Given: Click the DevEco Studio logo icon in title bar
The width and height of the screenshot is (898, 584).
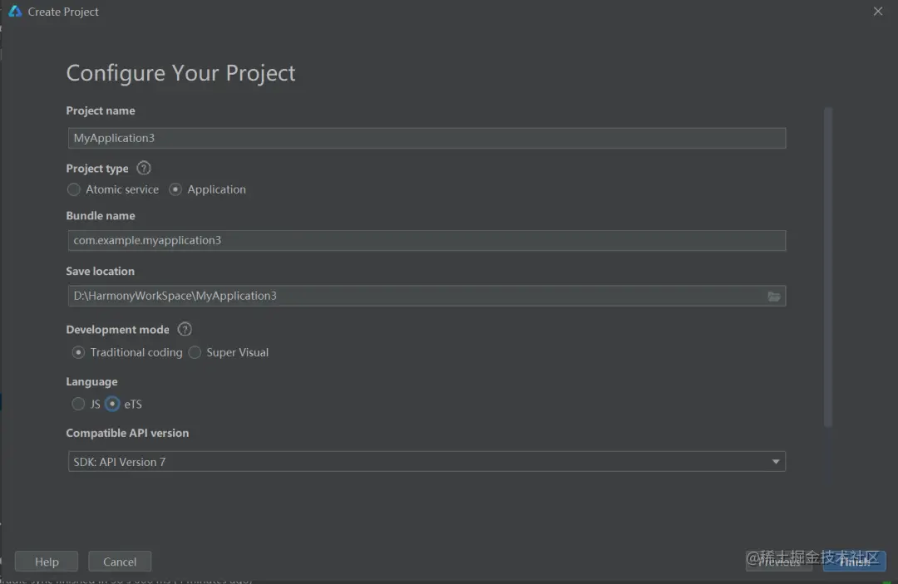Looking at the screenshot, I should coord(15,12).
